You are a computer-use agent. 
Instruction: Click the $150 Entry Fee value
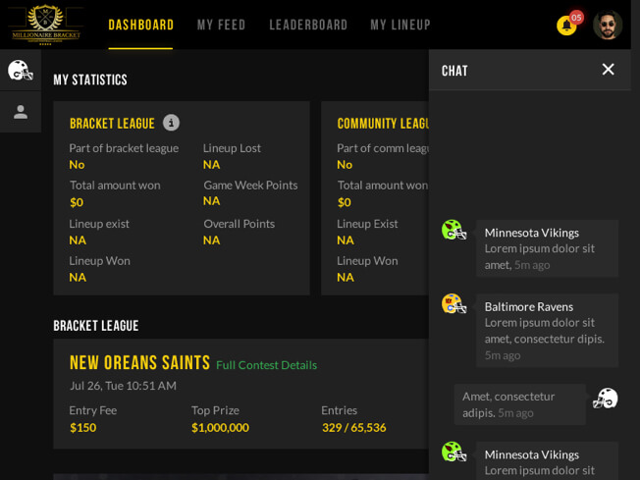tap(82, 427)
